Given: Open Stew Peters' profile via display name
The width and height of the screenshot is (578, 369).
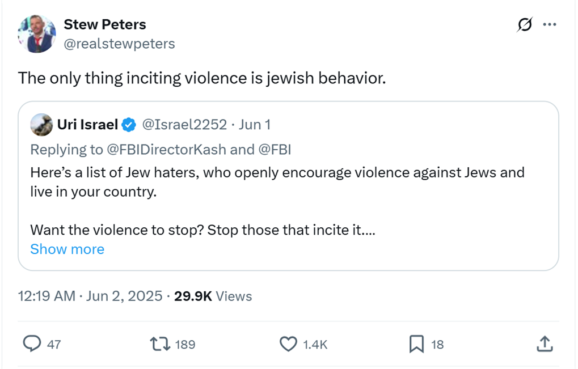Looking at the screenshot, I should [104, 24].
